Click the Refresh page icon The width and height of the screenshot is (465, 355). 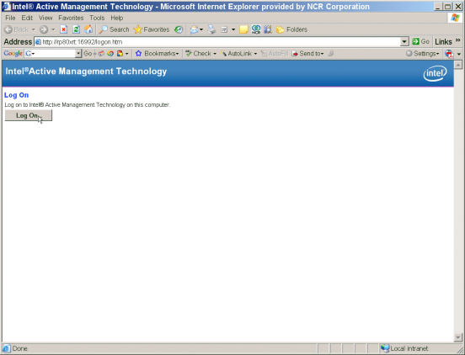(76, 29)
